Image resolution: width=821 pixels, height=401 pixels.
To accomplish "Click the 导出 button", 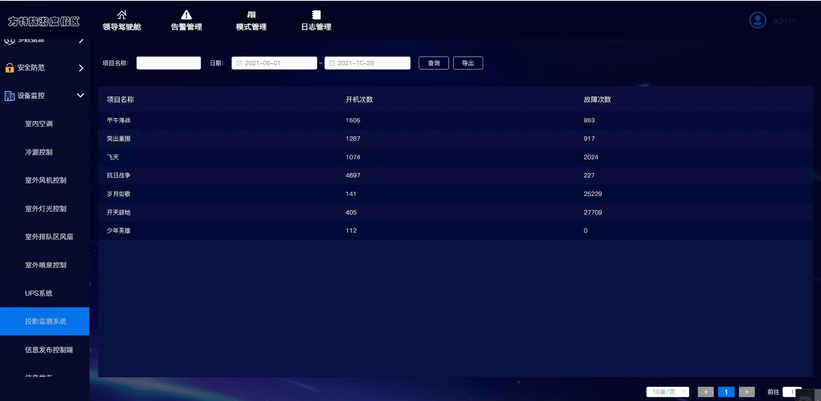I will [x=468, y=63].
